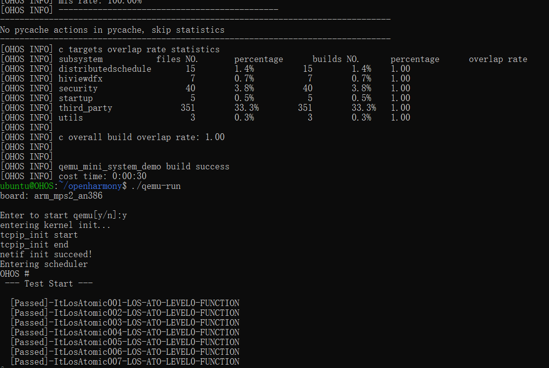Click the 'c overall build overlap rate' line
The height and width of the screenshot is (368, 549).
(142, 137)
